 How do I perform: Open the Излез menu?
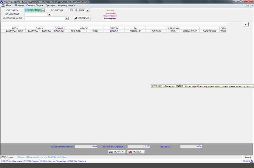pyautogui.click(x=9, y=5)
